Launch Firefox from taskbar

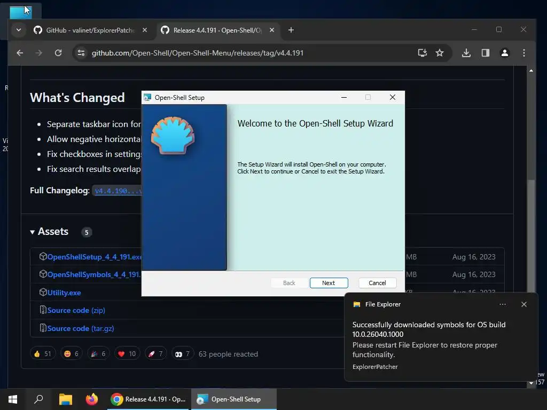click(92, 399)
